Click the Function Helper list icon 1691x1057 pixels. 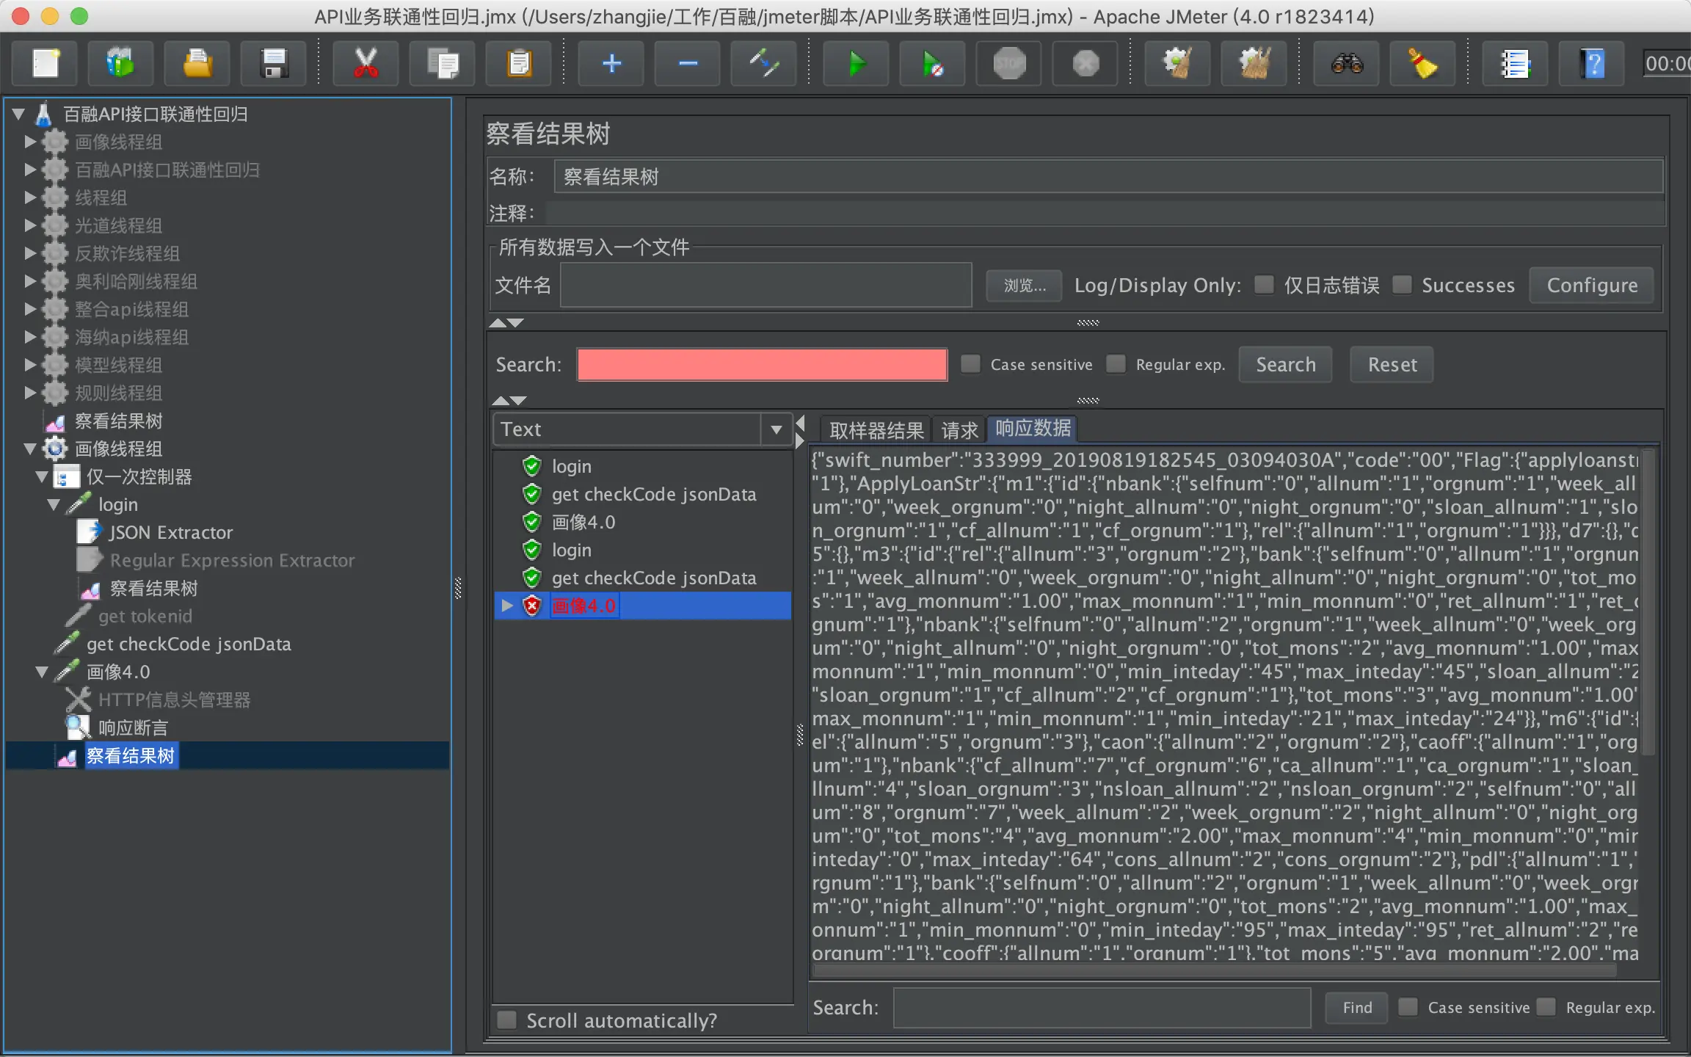pyautogui.click(x=1514, y=64)
